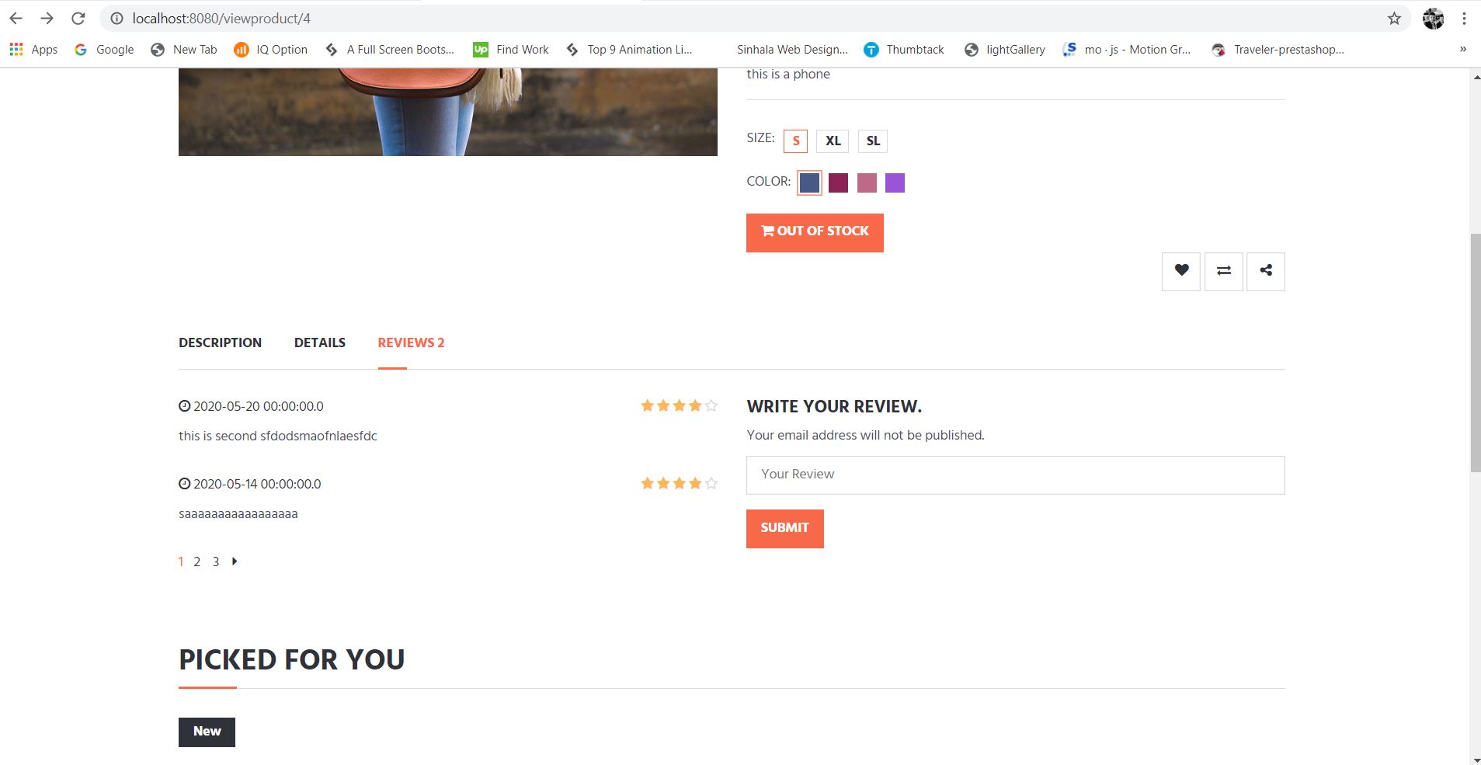The height and width of the screenshot is (765, 1481).
Task: Open Top 9 Animation Li... bookmark
Action: [629, 50]
